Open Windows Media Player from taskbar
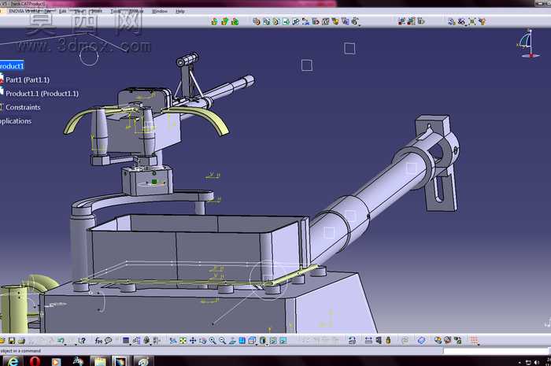 [x=56, y=361]
